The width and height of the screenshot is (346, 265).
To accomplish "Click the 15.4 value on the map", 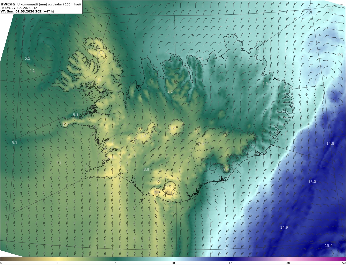I will tap(328, 245).
